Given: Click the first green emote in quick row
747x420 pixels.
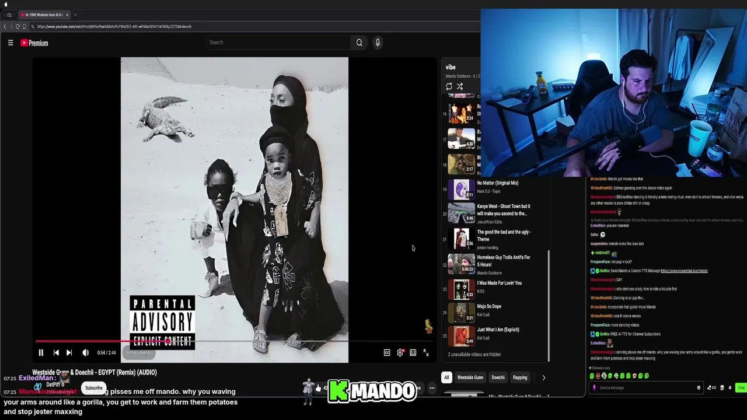Looking at the screenshot, I should pyautogui.click(x=592, y=376).
